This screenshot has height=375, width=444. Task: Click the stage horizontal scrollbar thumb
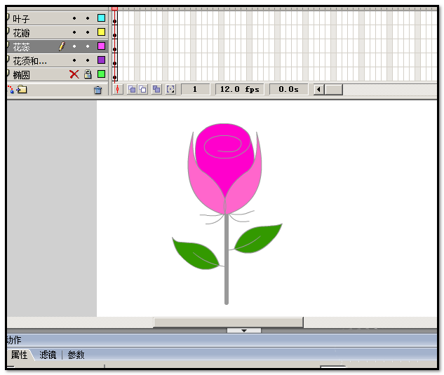(228, 322)
